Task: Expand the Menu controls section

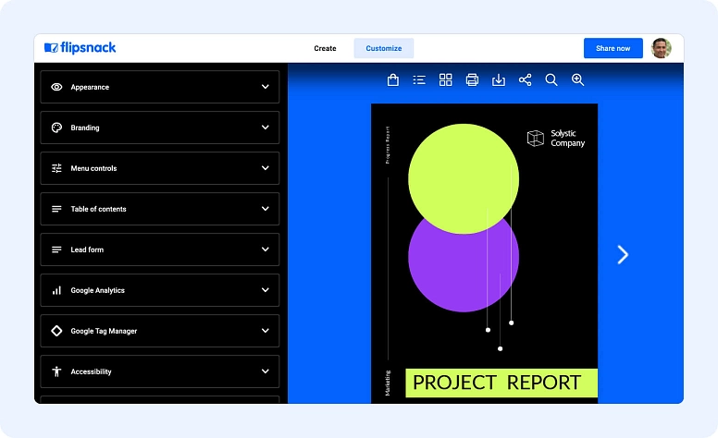Action: [160, 168]
